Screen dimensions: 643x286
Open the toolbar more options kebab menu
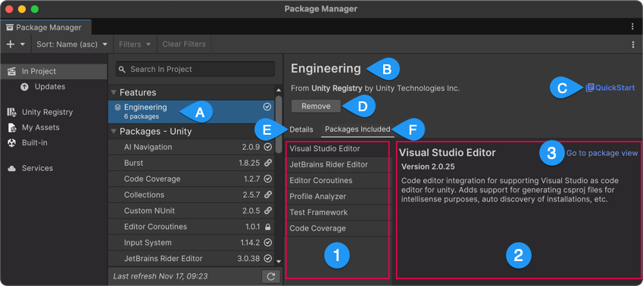point(632,45)
